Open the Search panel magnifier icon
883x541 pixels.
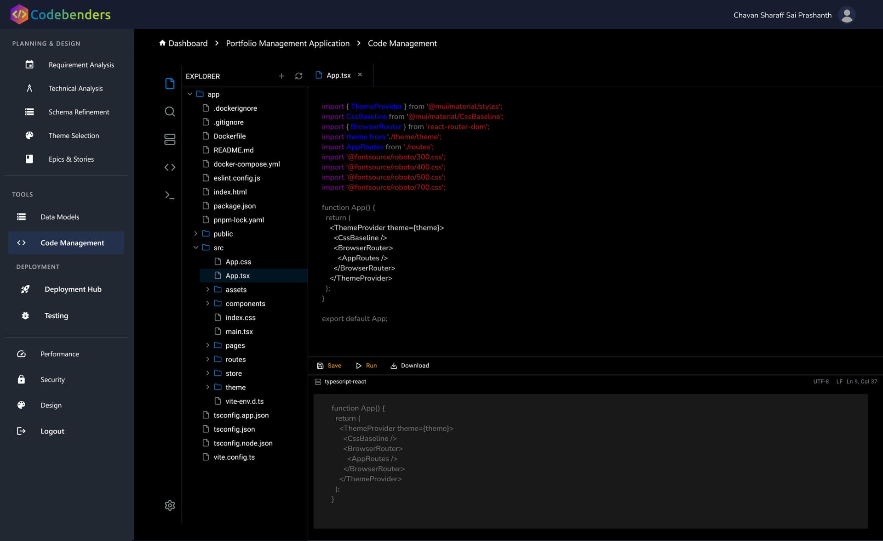[x=170, y=111]
